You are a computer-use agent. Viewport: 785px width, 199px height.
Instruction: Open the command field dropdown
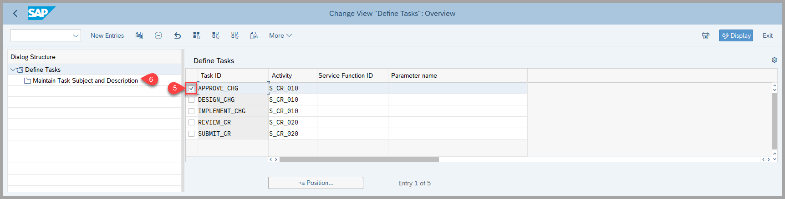coord(76,35)
